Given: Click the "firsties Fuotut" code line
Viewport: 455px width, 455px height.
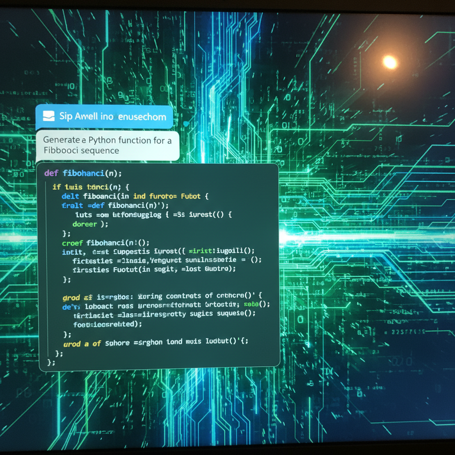Looking at the screenshot, I should (x=154, y=269).
